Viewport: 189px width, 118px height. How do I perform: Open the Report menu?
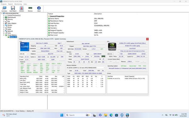click(10, 4)
